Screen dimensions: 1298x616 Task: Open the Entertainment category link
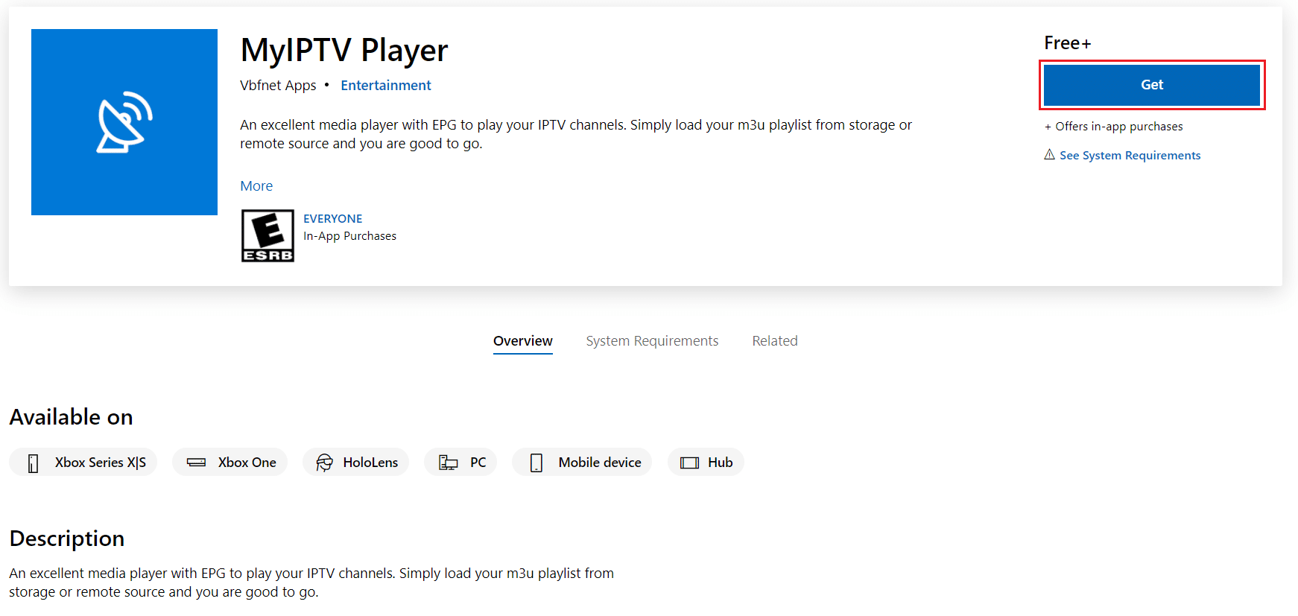click(x=386, y=85)
